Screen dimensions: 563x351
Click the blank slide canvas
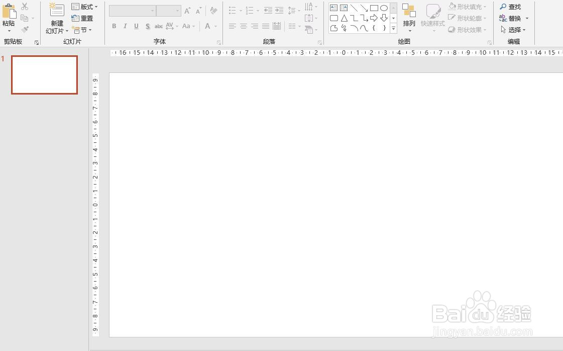[336, 205]
